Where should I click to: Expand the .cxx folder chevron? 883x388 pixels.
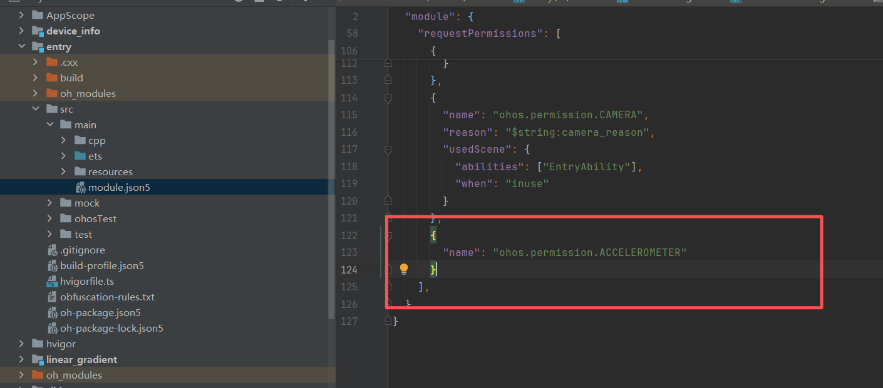point(35,62)
